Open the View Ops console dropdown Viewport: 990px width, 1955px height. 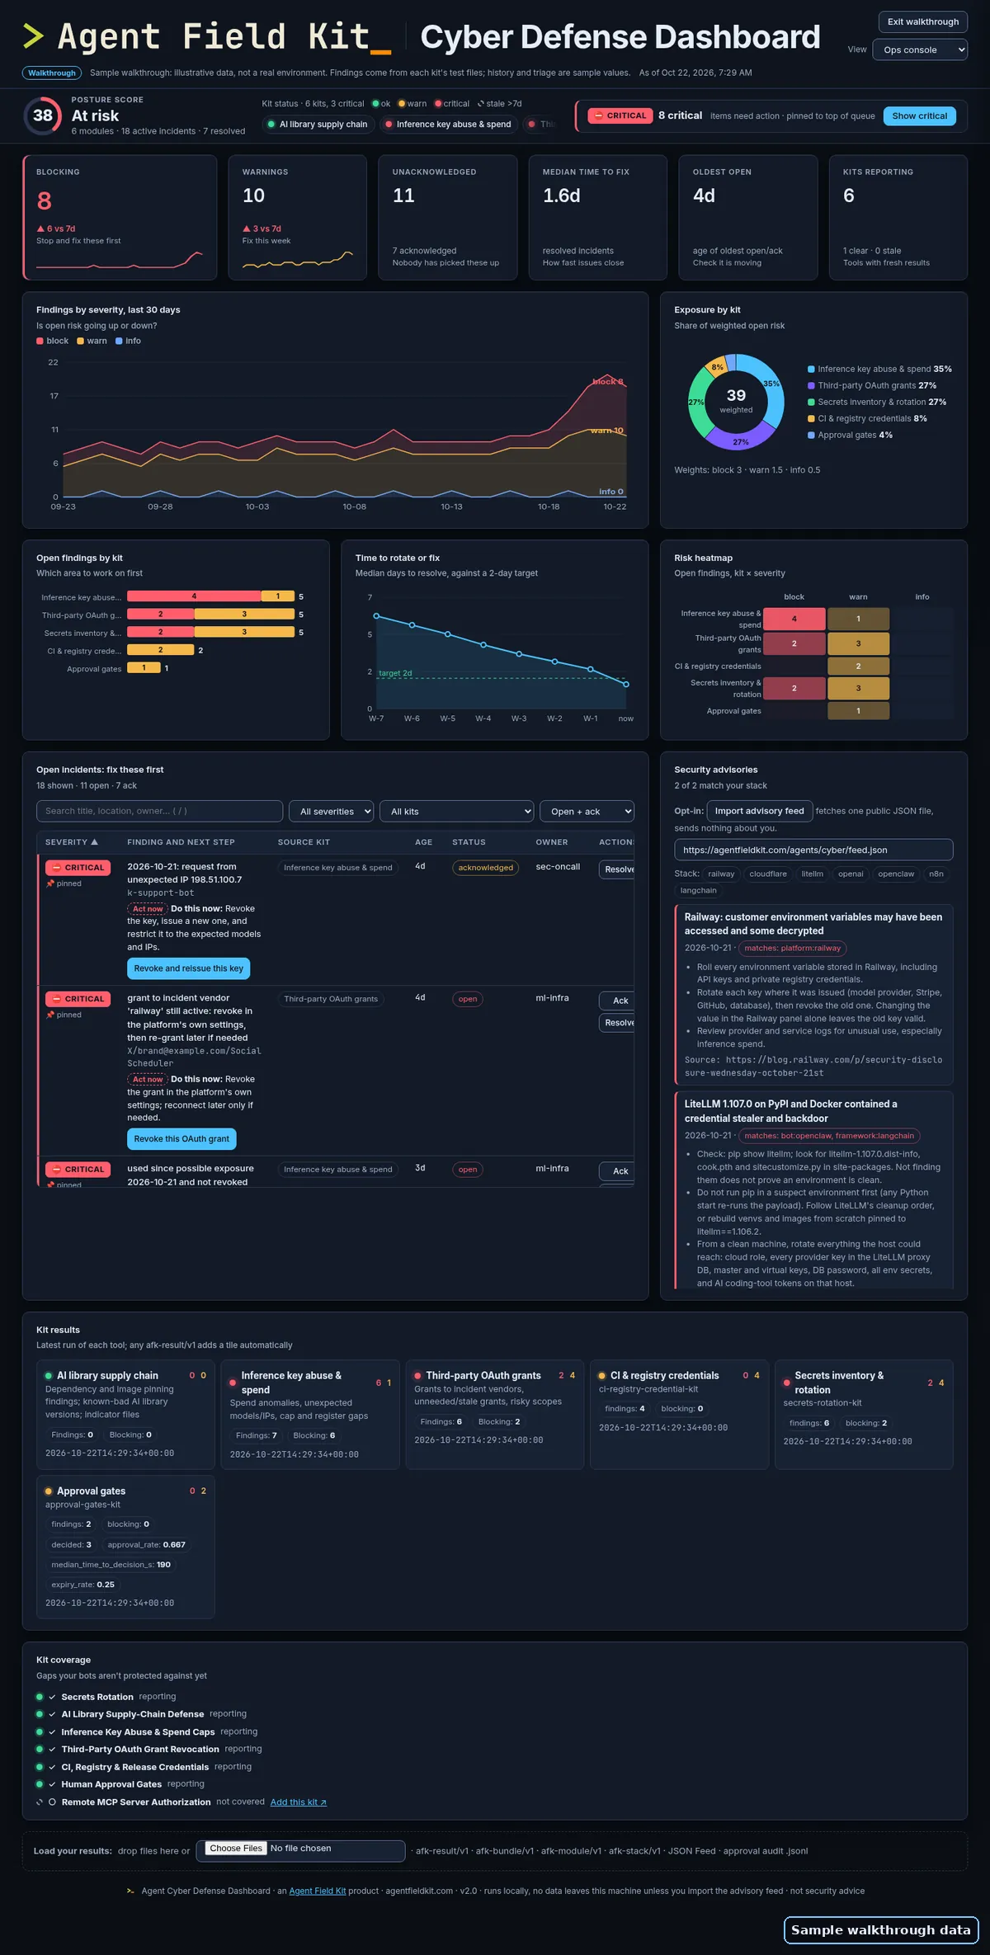[x=920, y=49]
